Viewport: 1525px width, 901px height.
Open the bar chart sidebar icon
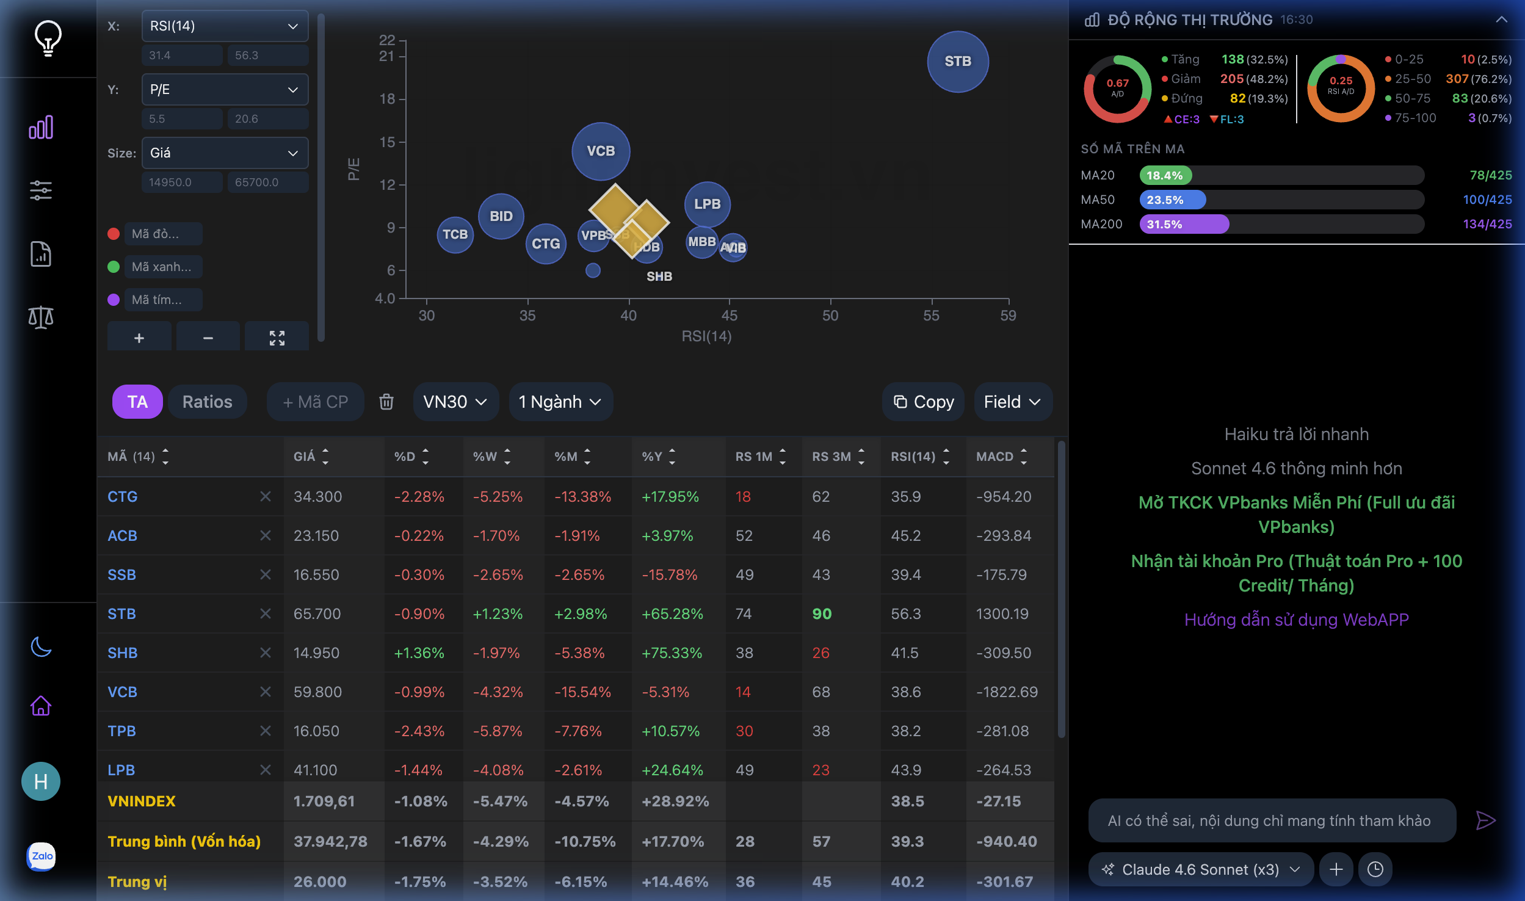click(x=41, y=128)
